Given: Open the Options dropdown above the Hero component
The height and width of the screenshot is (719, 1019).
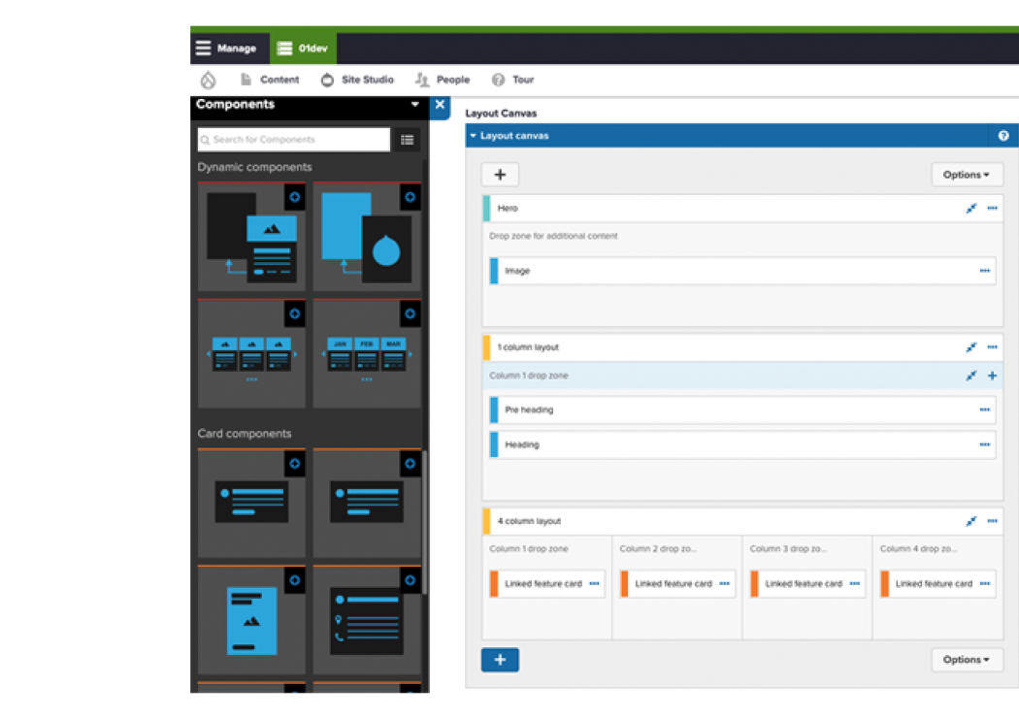Looking at the screenshot, I should [x=966, y=174].
